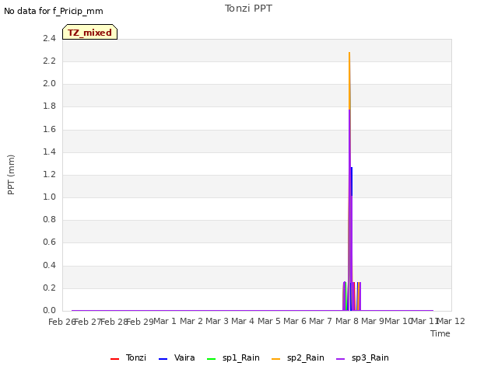Click the sp3_Rain legend label
Image resolution: width=498 pixels, height=373 pixels.
pos(370,357)
